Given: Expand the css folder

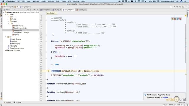Looking at the screenshot, I should [x=8, y=17].
